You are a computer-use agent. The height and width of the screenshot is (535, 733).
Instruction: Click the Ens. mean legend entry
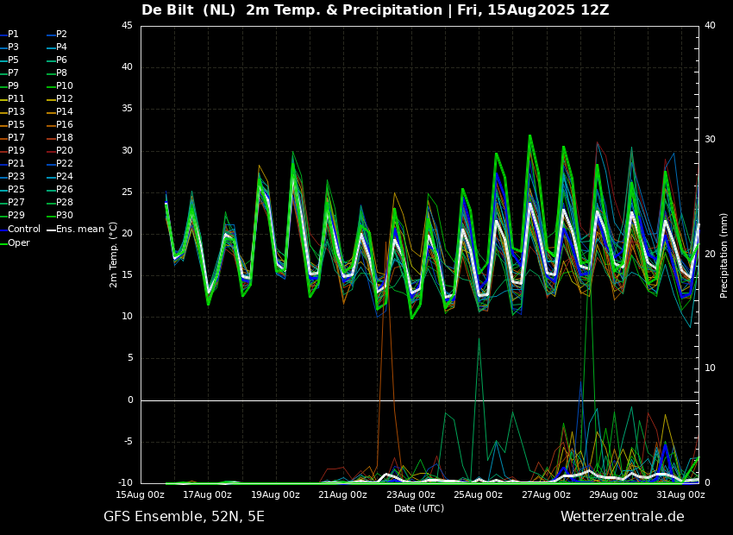pyautogui.click(x=79, y=230)
